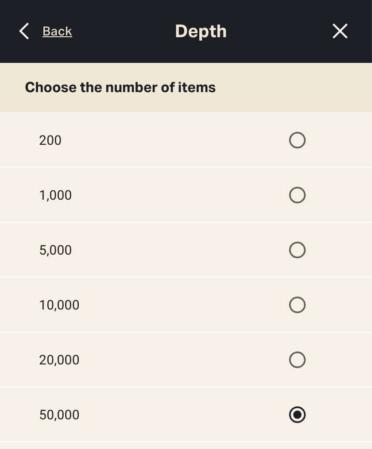Enable the 20,000 radio button
Viewport: 372px width, 449px height.
297,360
